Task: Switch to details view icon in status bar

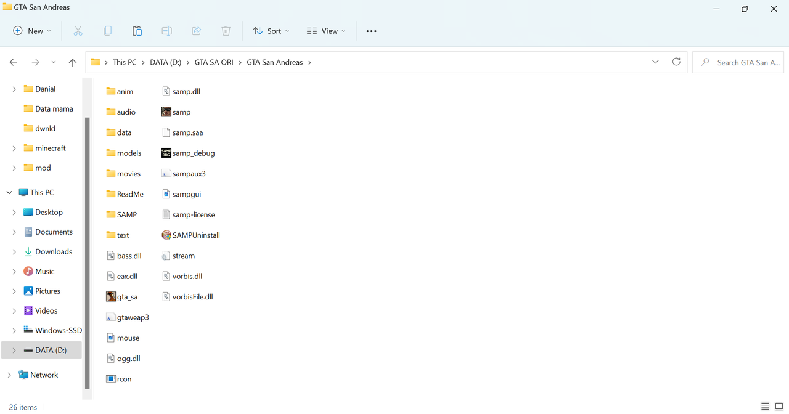Action: 765,407
